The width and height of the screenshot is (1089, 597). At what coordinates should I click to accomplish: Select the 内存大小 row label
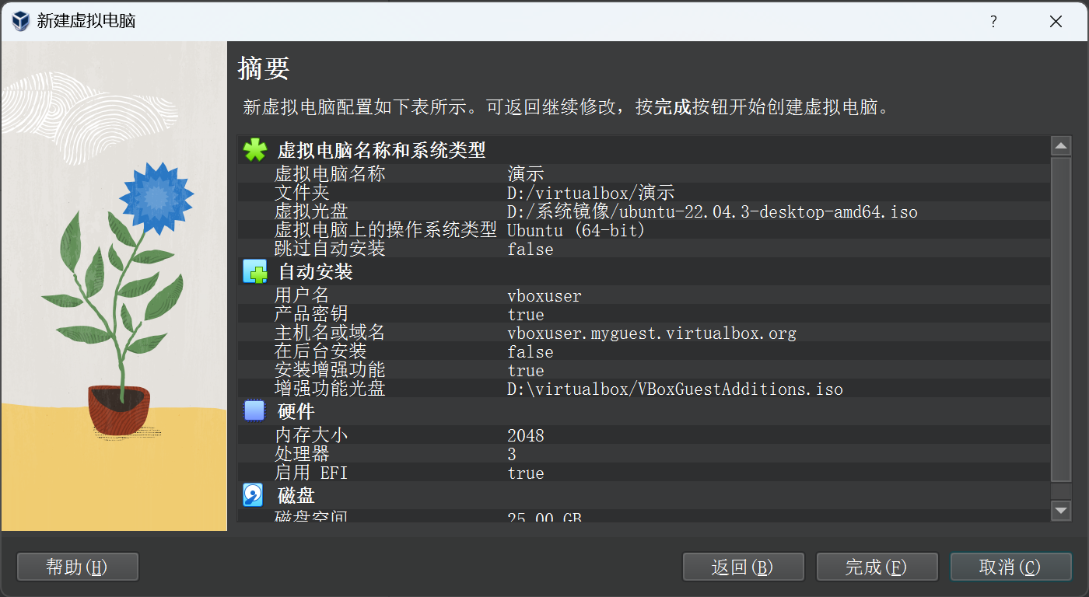311,435
